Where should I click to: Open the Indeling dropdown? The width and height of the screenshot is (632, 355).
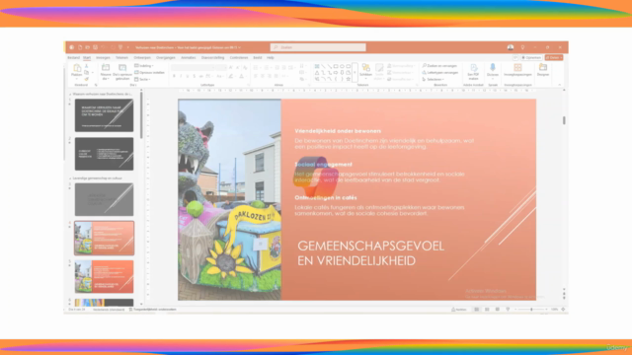click(x=144, y=66)
